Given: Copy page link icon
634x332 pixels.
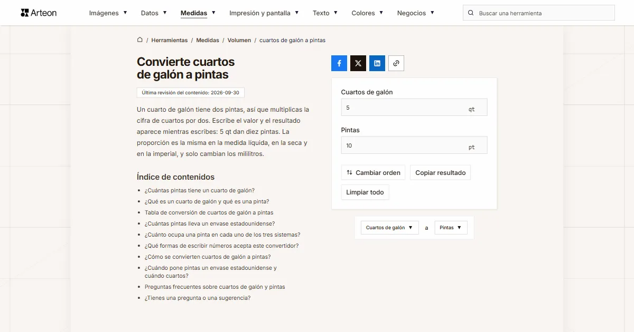Looking at the screenshot, I should pyautogui.click(x=396, y=63).
